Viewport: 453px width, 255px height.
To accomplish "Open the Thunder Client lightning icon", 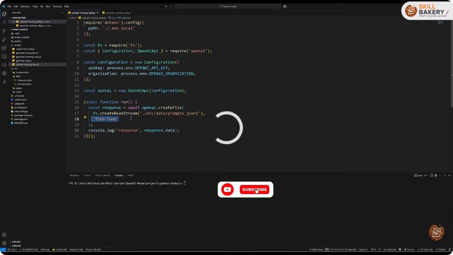I will tap(4, 74).
